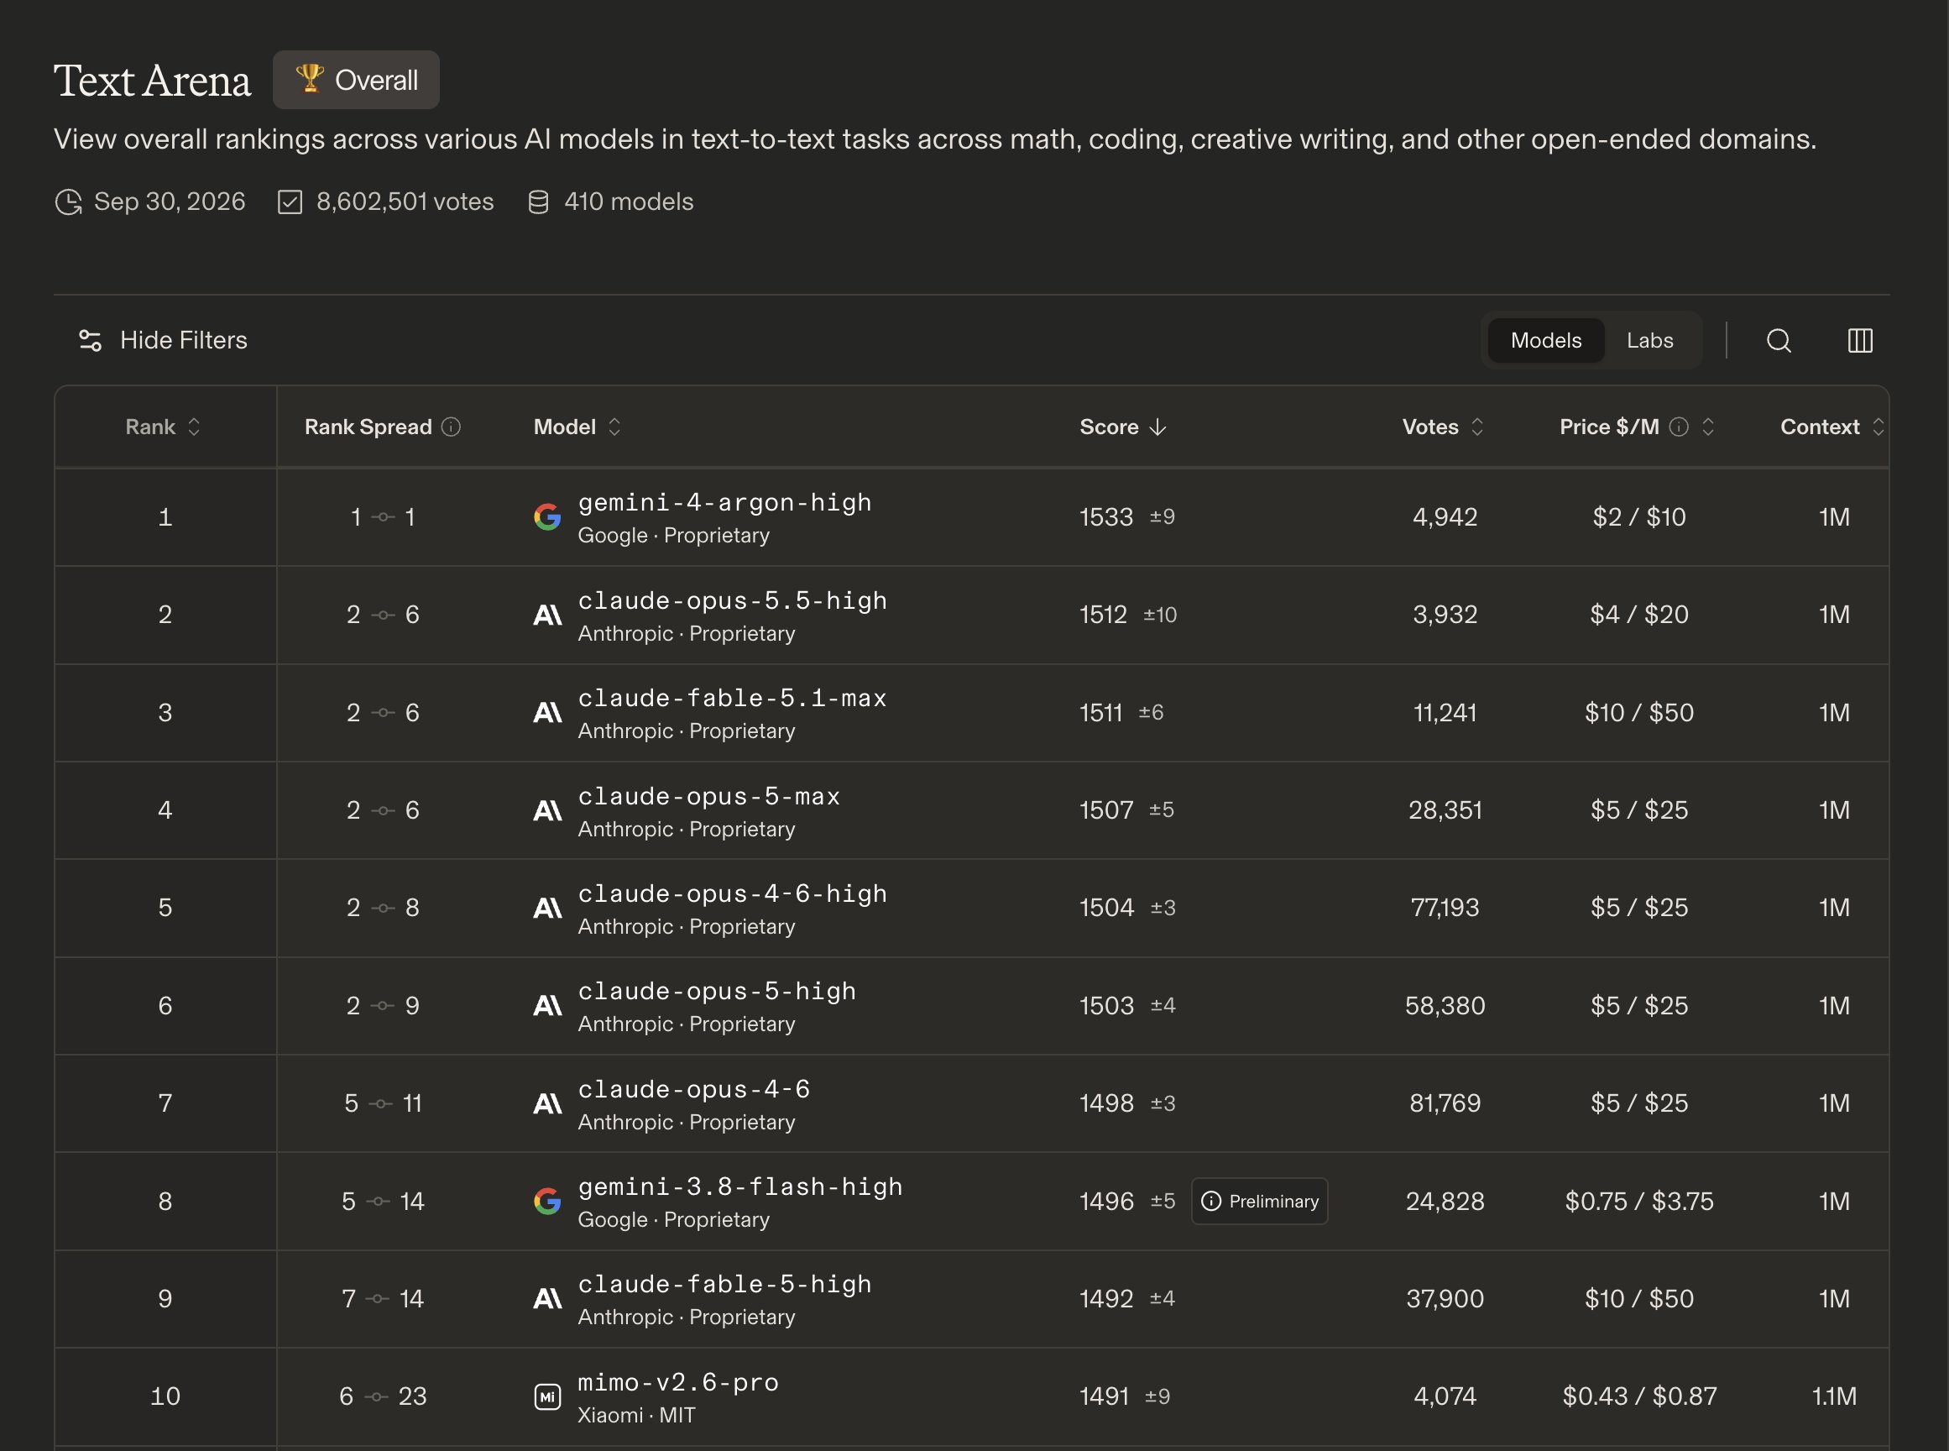Click the Rank Spread info icon

pyautogui.click(x=451, y=427)
